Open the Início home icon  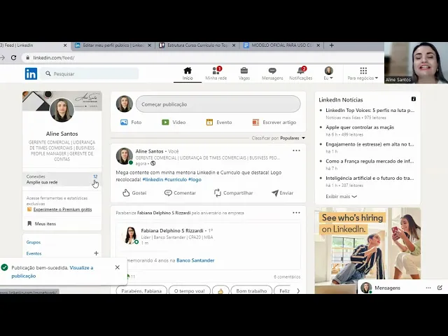(188, 73)
